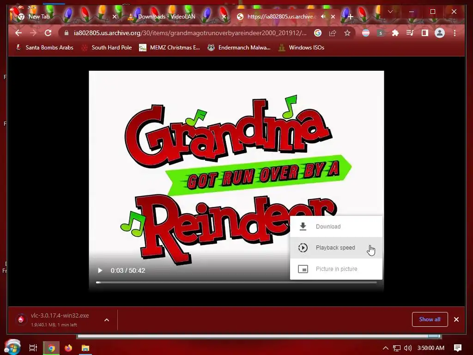Launch Firefox from taskbar

tap(68, 348)
